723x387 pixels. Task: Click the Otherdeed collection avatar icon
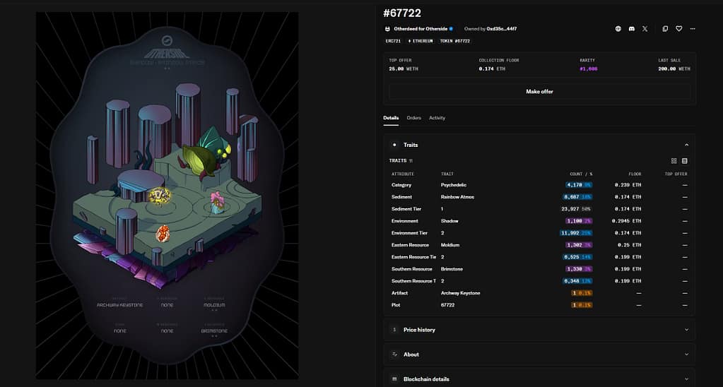click(x=387, y=28)
